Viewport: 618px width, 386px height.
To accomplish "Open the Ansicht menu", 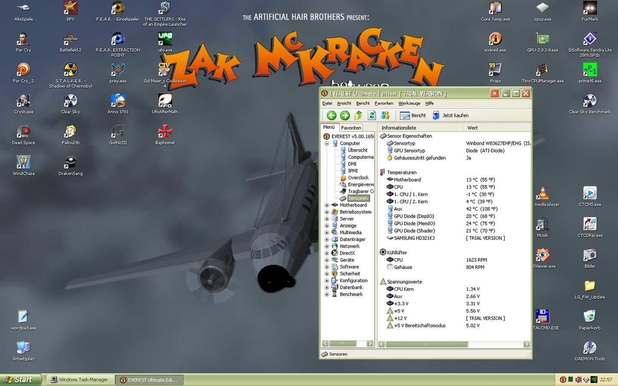I will (x=344, y=103).
